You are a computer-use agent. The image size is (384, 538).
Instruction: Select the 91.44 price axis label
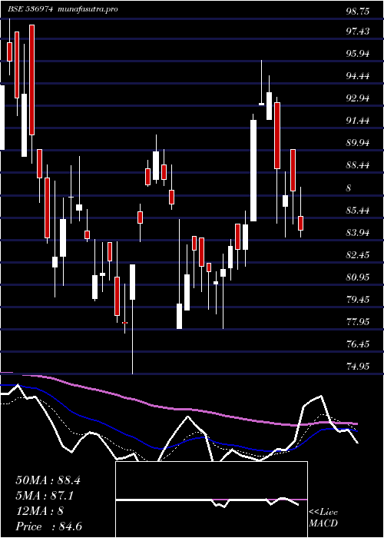[358, 121]
